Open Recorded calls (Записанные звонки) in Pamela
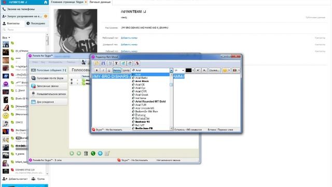 point(49,86)
